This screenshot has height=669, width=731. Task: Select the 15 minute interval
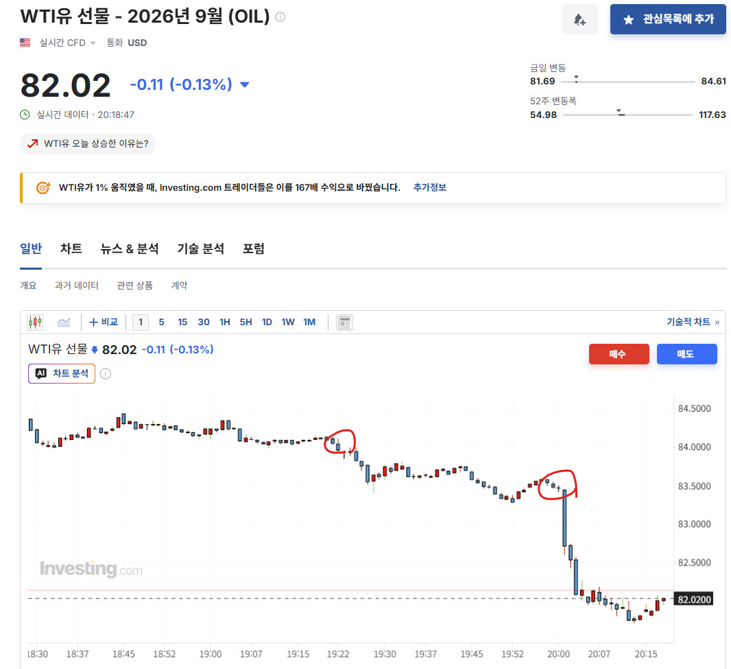[x=182, y=322]
